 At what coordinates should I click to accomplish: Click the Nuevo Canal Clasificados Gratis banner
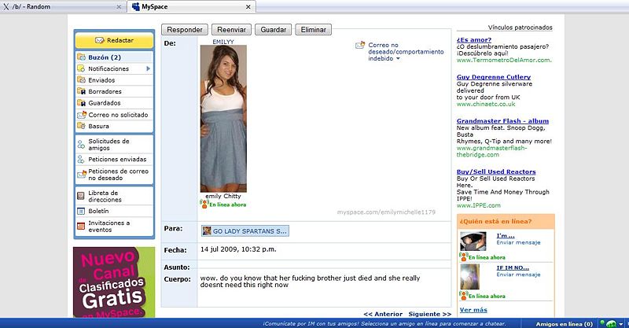coord(114,282)
